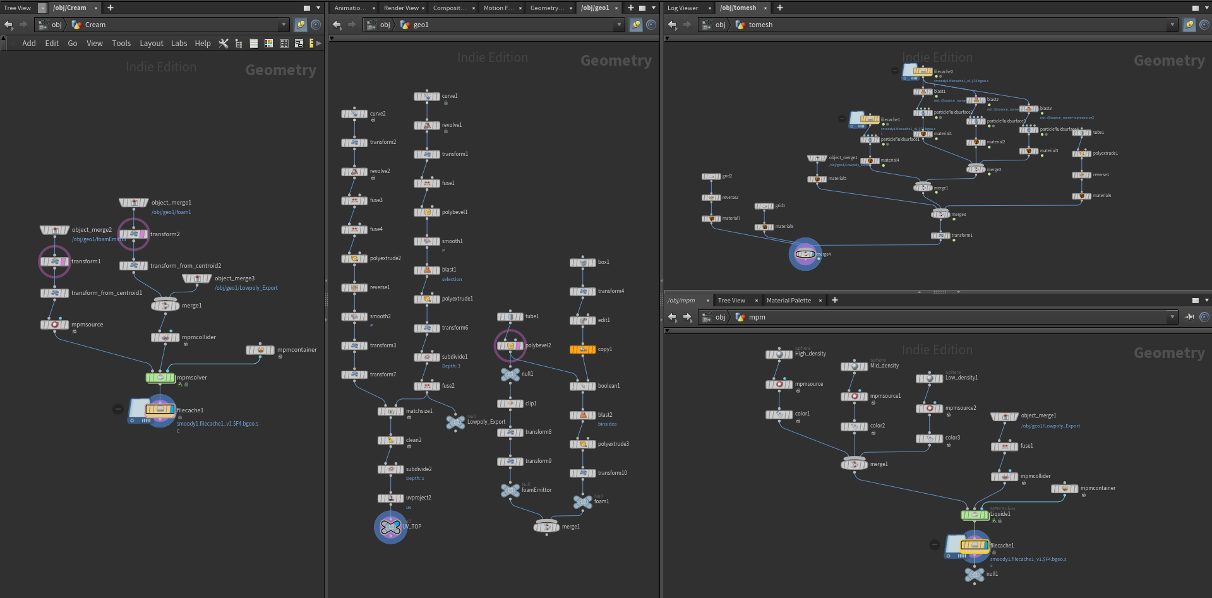This screenshot has height=598, width=1212.
Task: Select the merge4 node in tomesh
Action: tap(805, 254)
